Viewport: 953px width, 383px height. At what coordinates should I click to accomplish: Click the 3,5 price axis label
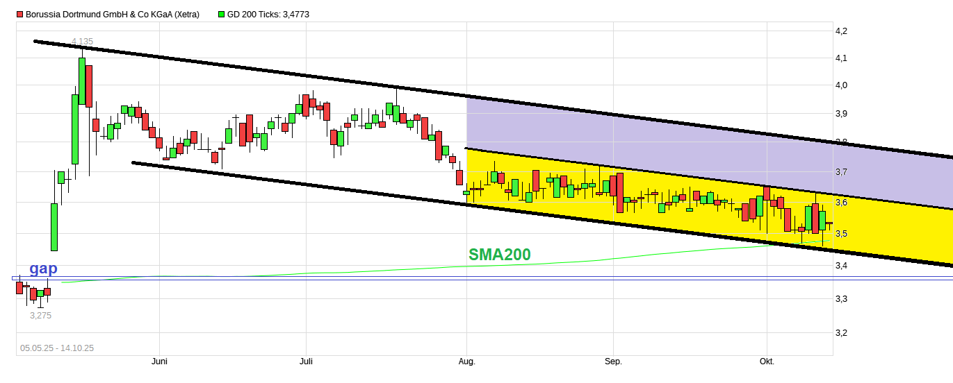841,233
